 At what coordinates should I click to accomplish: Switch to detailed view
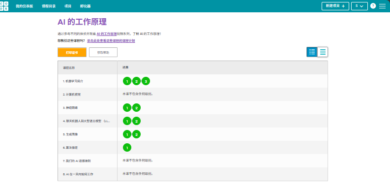pyautogui.click(x=323, y=52)
